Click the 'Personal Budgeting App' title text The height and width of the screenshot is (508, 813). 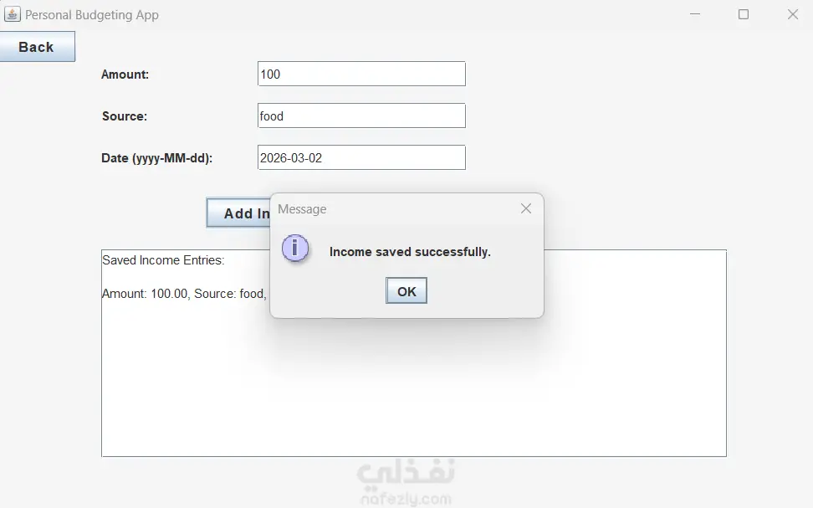pyautogui.click(x=92, y=15)
